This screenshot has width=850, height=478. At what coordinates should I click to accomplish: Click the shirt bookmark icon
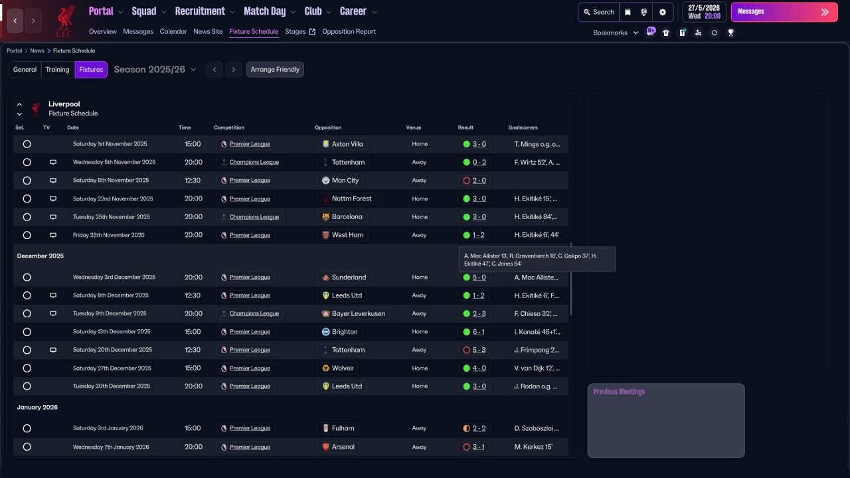(666, 33)
